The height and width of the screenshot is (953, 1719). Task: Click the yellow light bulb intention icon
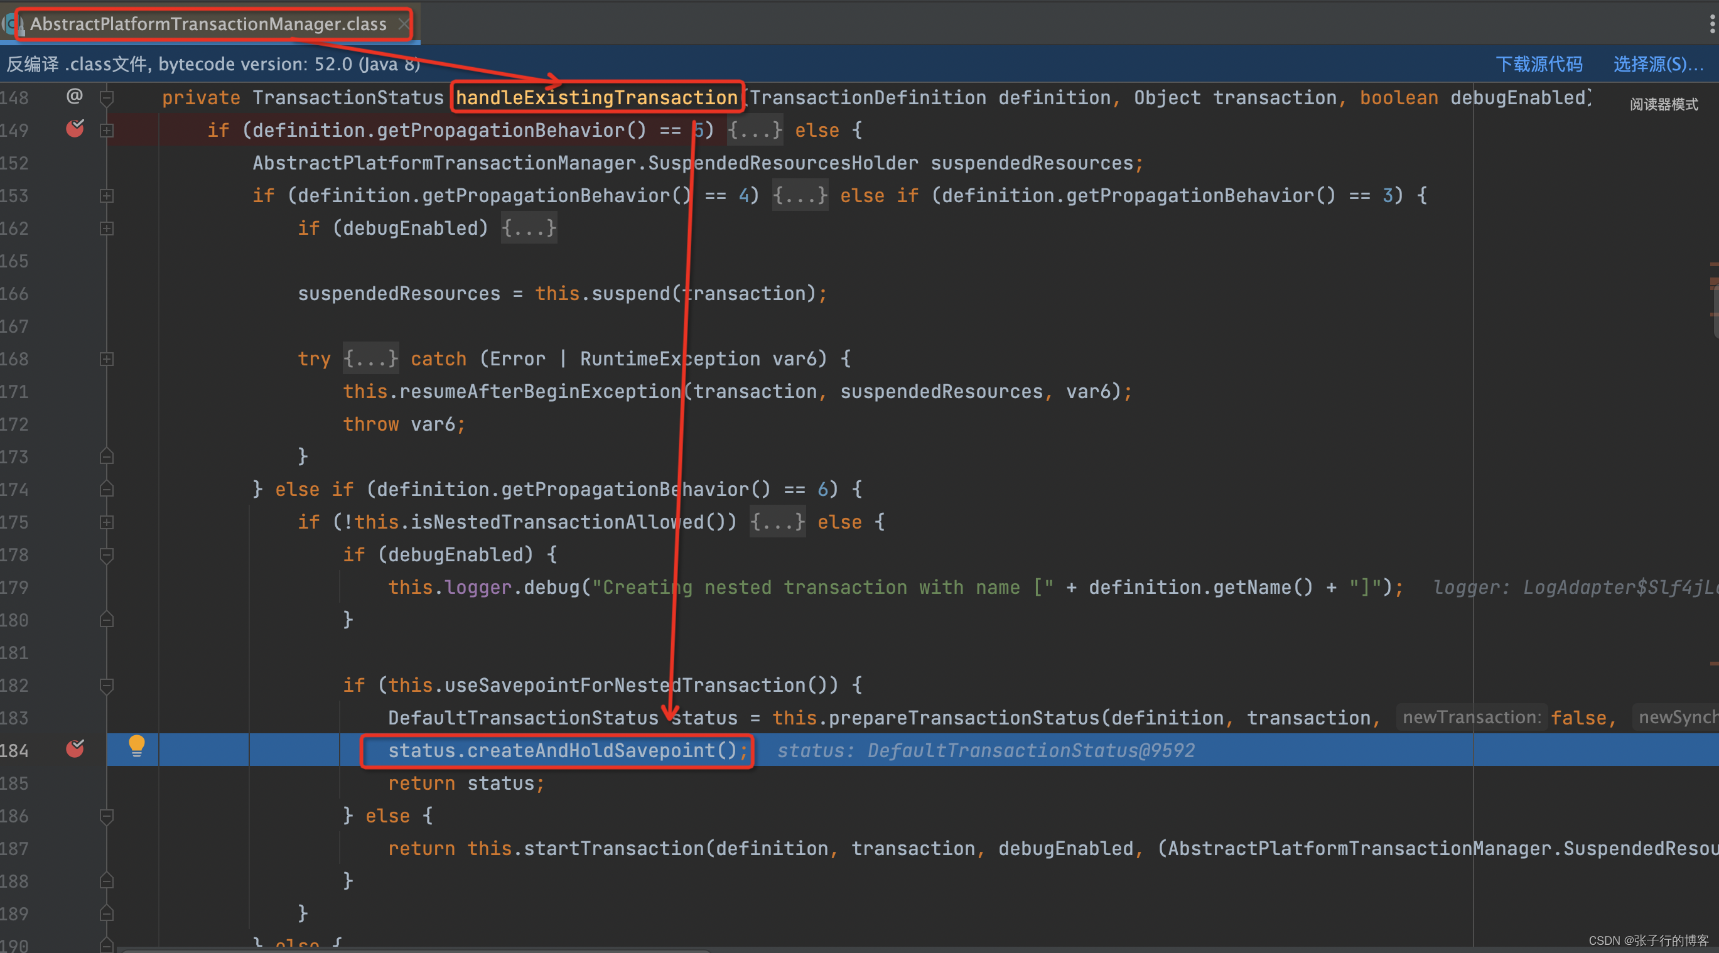(136, 746)
